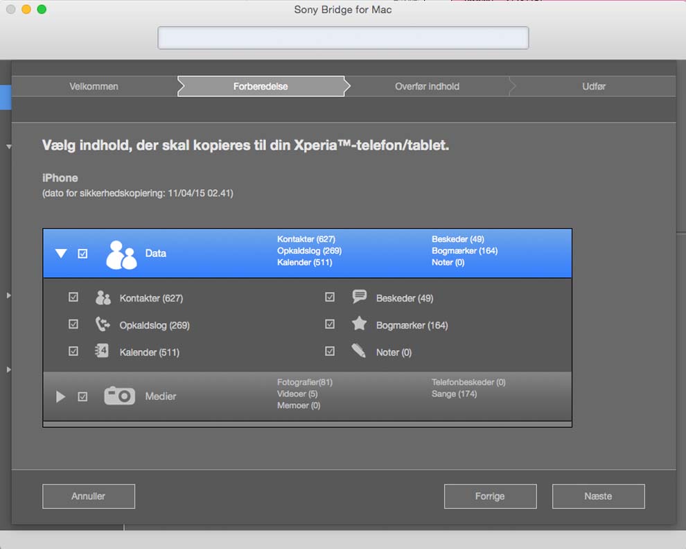Click the Kontakter contacts icon
The height and width of the screenshot is (549, 686).
tap(103, 297)
